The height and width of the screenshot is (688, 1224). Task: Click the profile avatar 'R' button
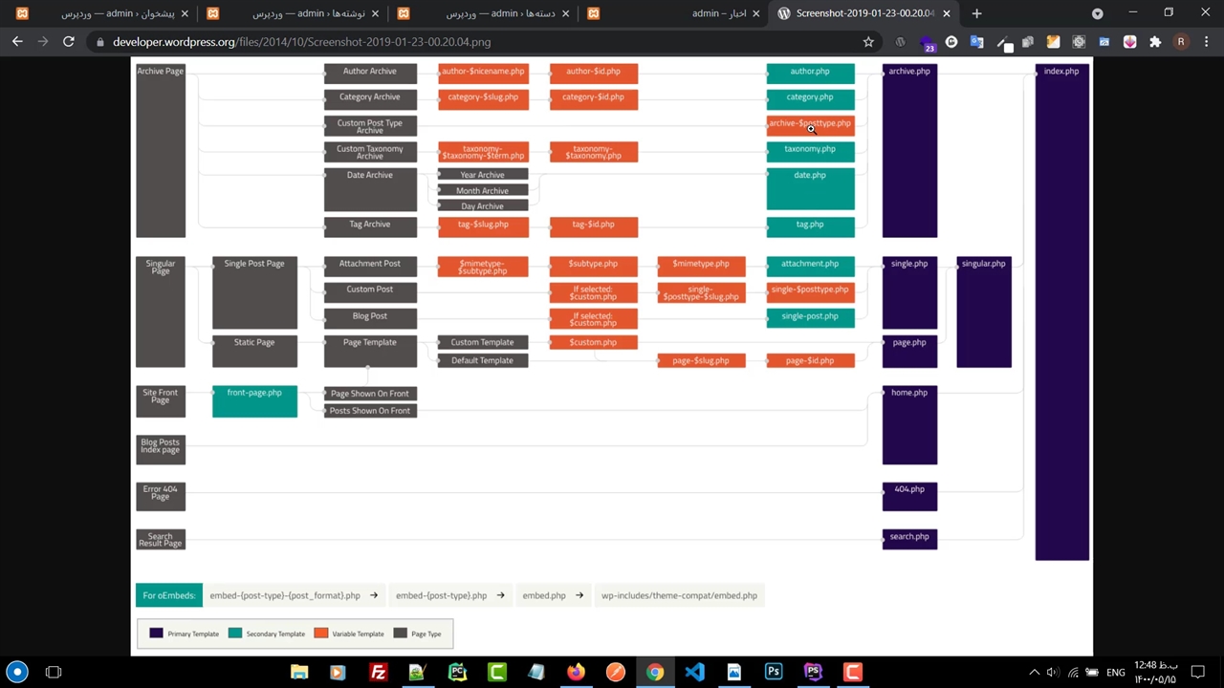(x=1181, y=42)
